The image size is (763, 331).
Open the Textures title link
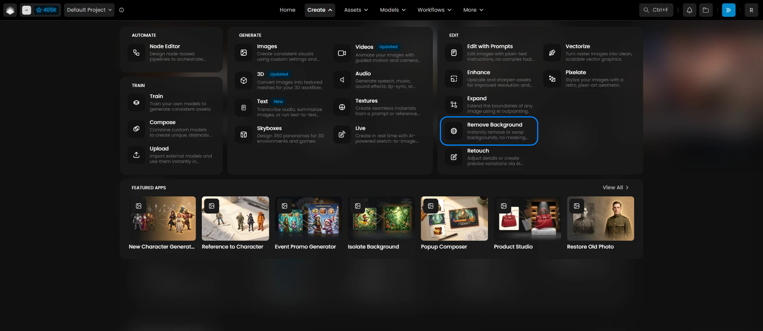(x=367, y=101)
